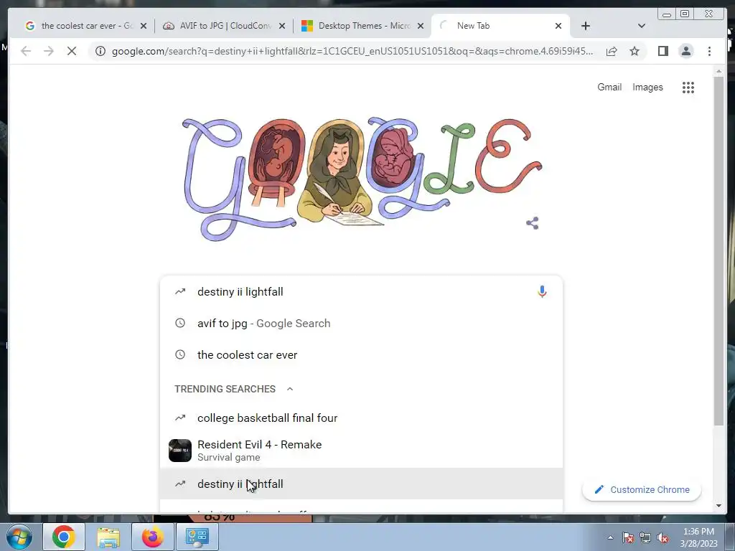The width and height of the screenshot is (735, 551).
Task: Select highlighted 'destiny ii lightfall' trending row
Action: coord(361,484)
